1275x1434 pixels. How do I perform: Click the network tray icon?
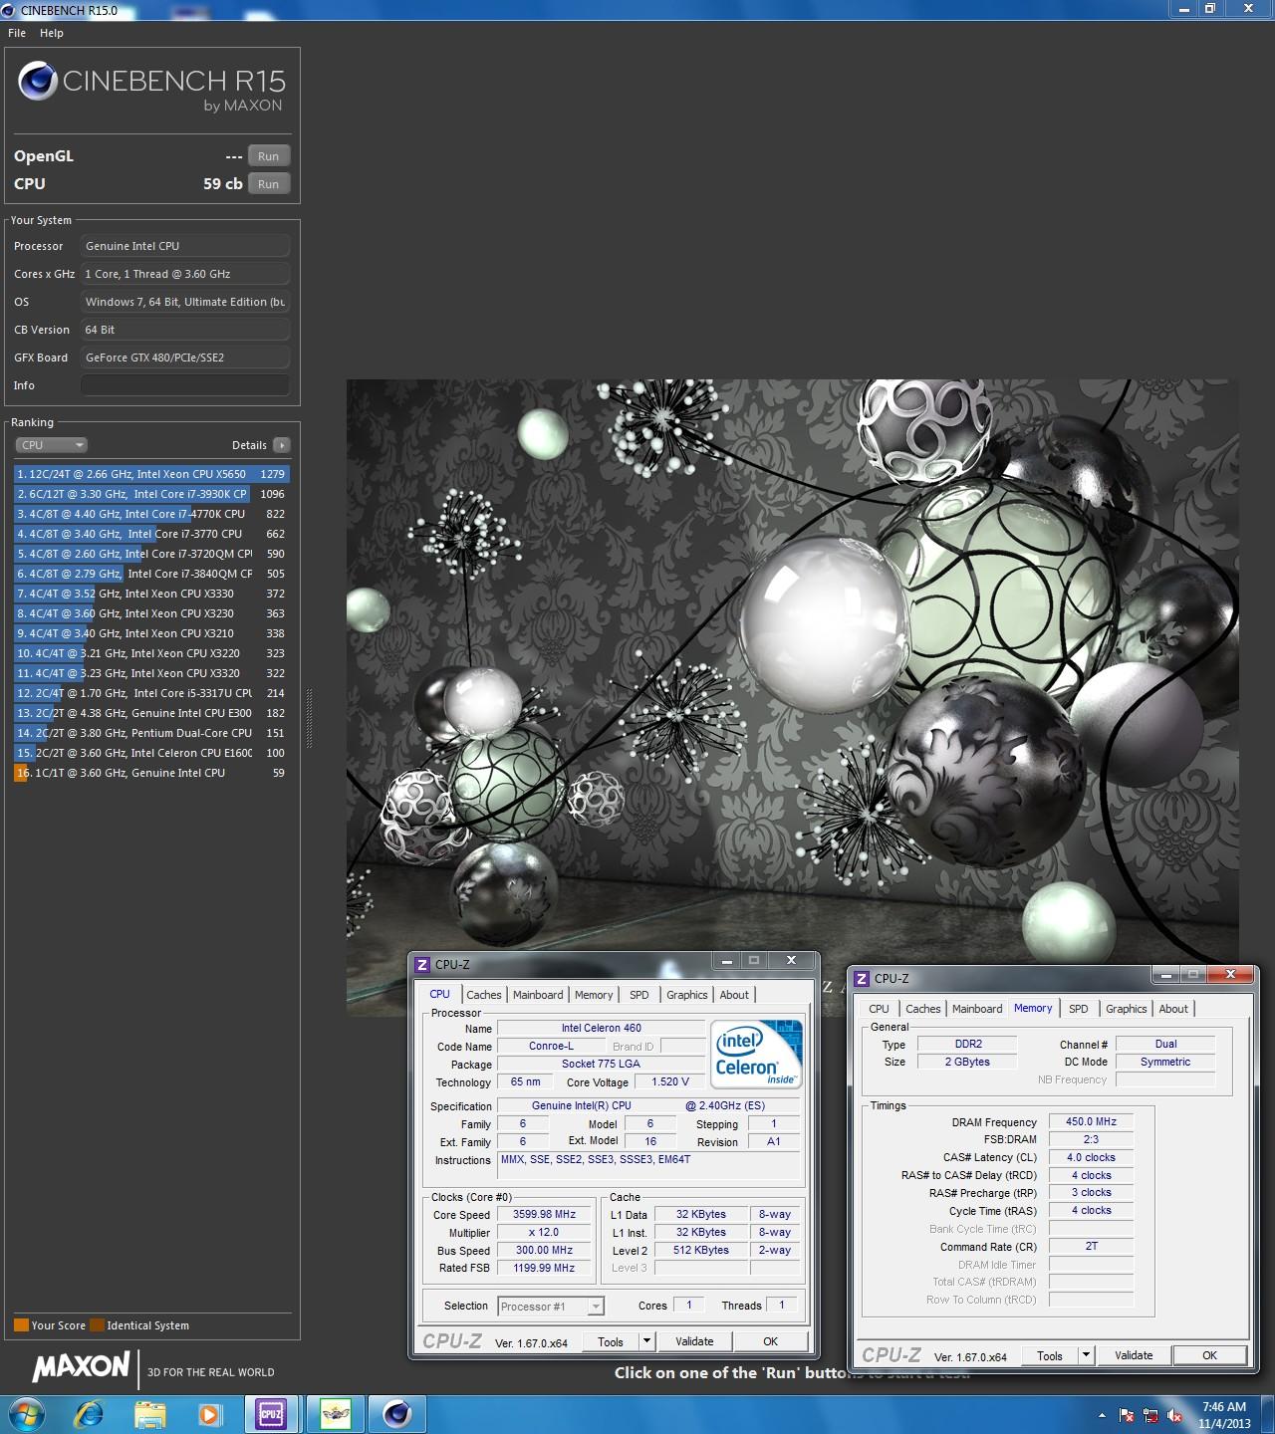tap(1151, 1415)
